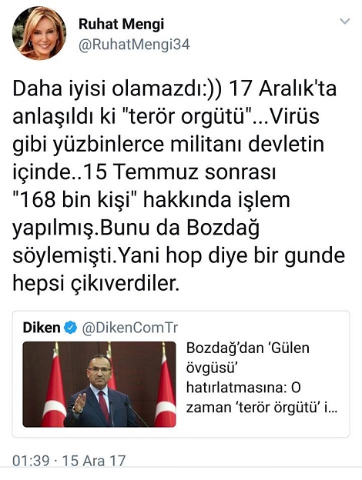Image resolution: width=362 pixels, height=480 pixels.
Task: Open the Bozdağ press conference thumbnail
Action: pos(99,385)
